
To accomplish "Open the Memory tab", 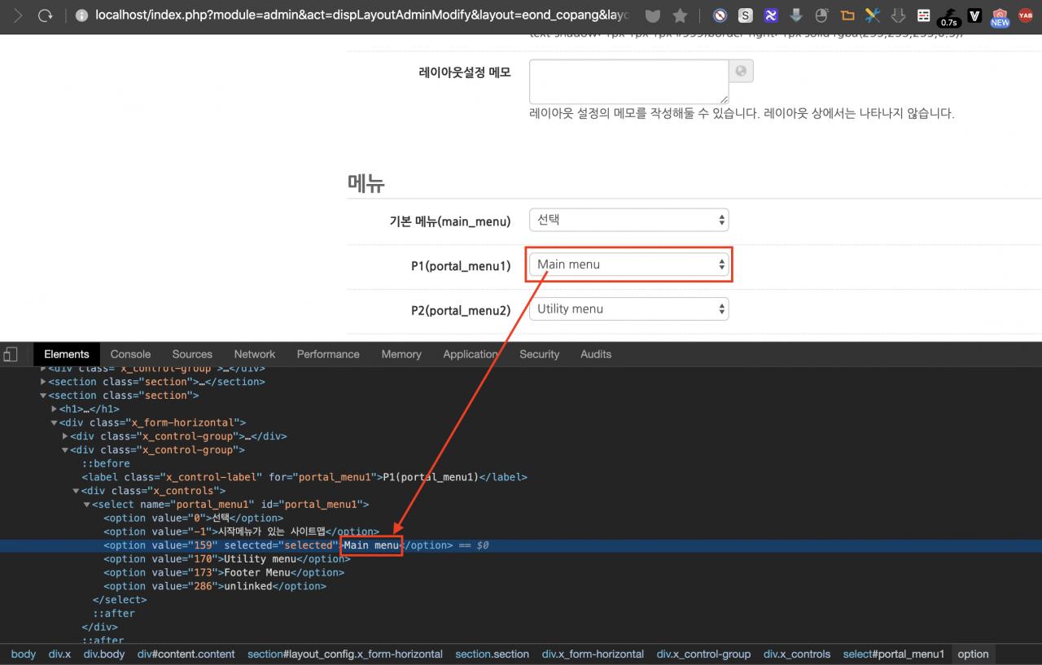I will (401, 354).
